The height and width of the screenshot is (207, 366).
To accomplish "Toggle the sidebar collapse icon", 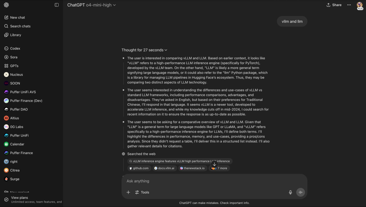I will coord(57,5).
